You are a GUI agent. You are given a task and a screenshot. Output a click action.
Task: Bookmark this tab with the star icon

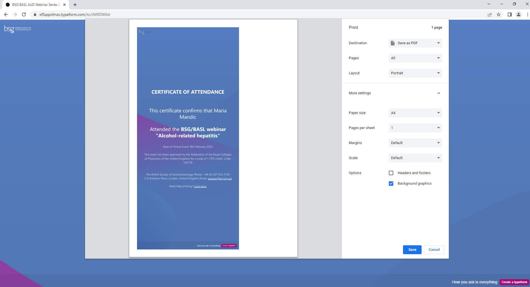pos(499,14)
